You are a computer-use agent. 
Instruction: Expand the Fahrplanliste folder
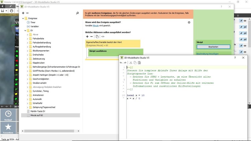click(x=27, y=39)
